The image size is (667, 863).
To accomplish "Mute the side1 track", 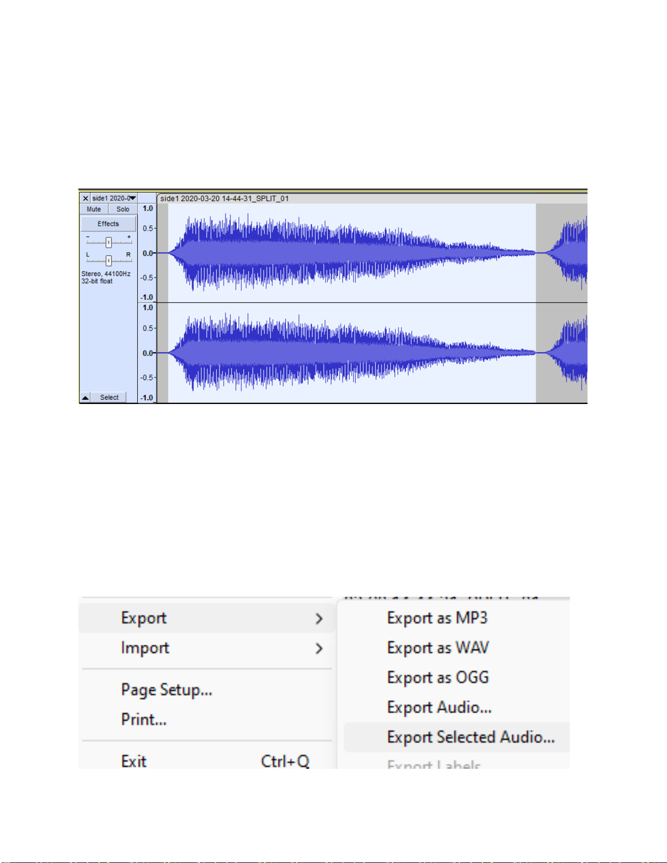I will pyautogui.click(x=94, y=209).
